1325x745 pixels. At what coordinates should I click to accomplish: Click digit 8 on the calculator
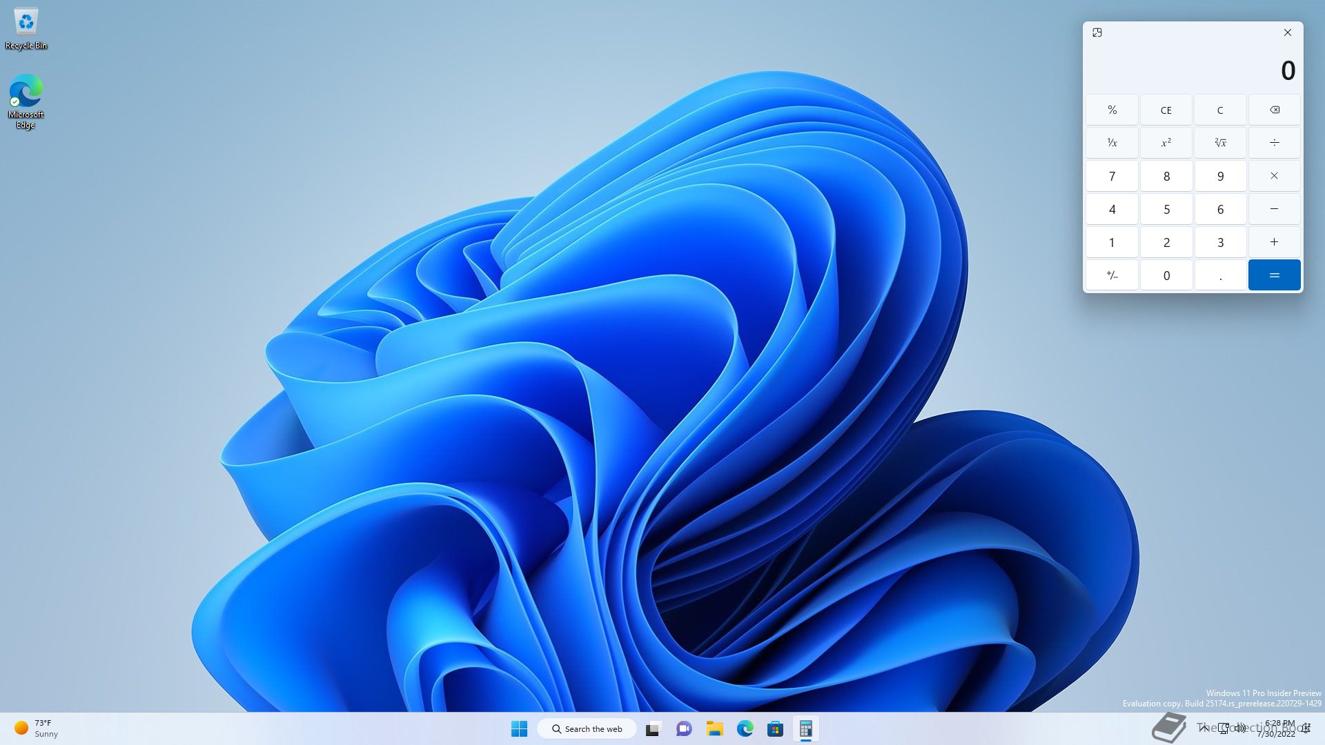point(1166,176)
